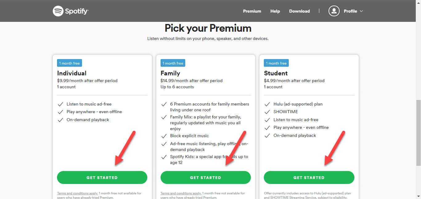Open the Premium menu item
The height and width of the screenshot is (199, 421).
click(252, 11)
